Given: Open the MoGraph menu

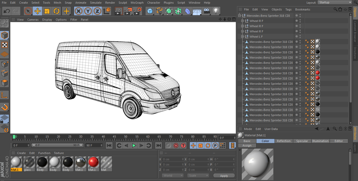Looking at the screenshot, I should pos(137,3).
